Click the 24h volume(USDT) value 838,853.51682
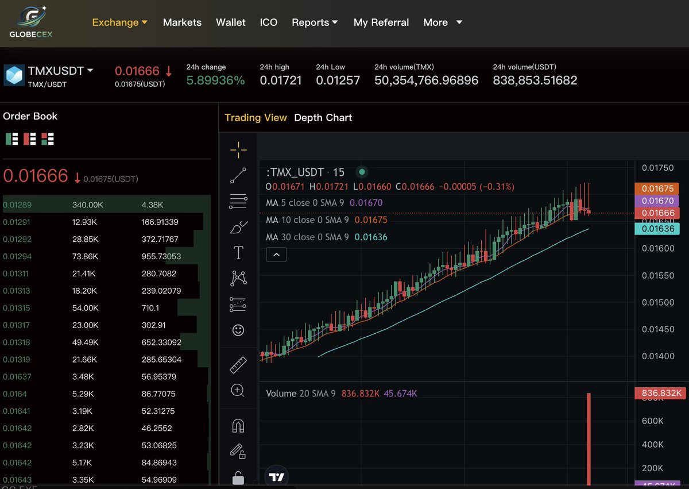The height and width of the screenshot is (489, 689). (535, 80)
